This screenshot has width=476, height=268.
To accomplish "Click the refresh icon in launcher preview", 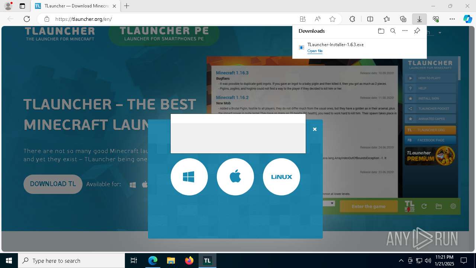I will [424, 206].
